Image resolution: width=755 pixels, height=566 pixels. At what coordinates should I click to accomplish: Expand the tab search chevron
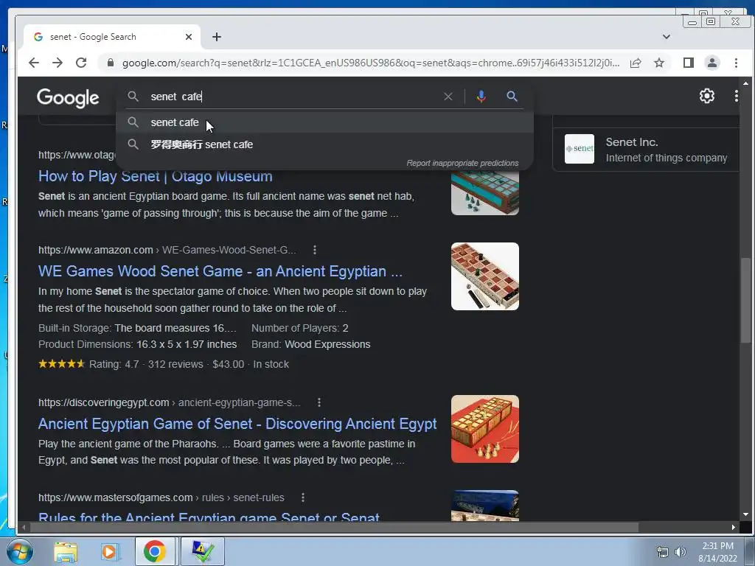(667, 37)
